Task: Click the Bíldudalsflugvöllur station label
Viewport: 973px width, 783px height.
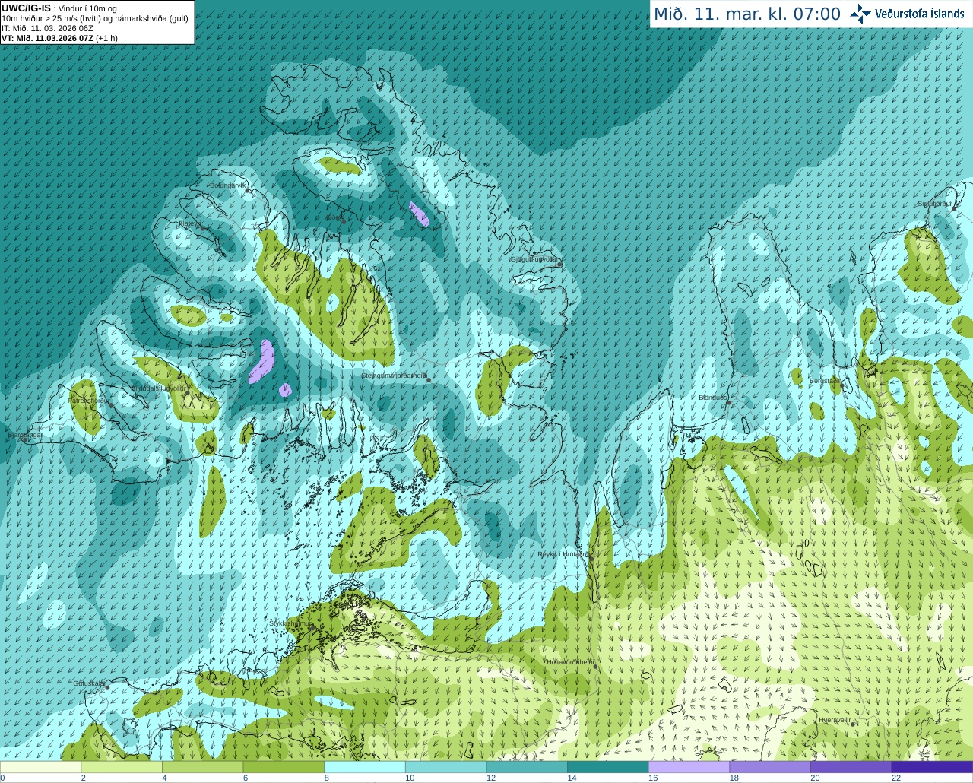Action: pyautogui.click(x=160, y=388)
